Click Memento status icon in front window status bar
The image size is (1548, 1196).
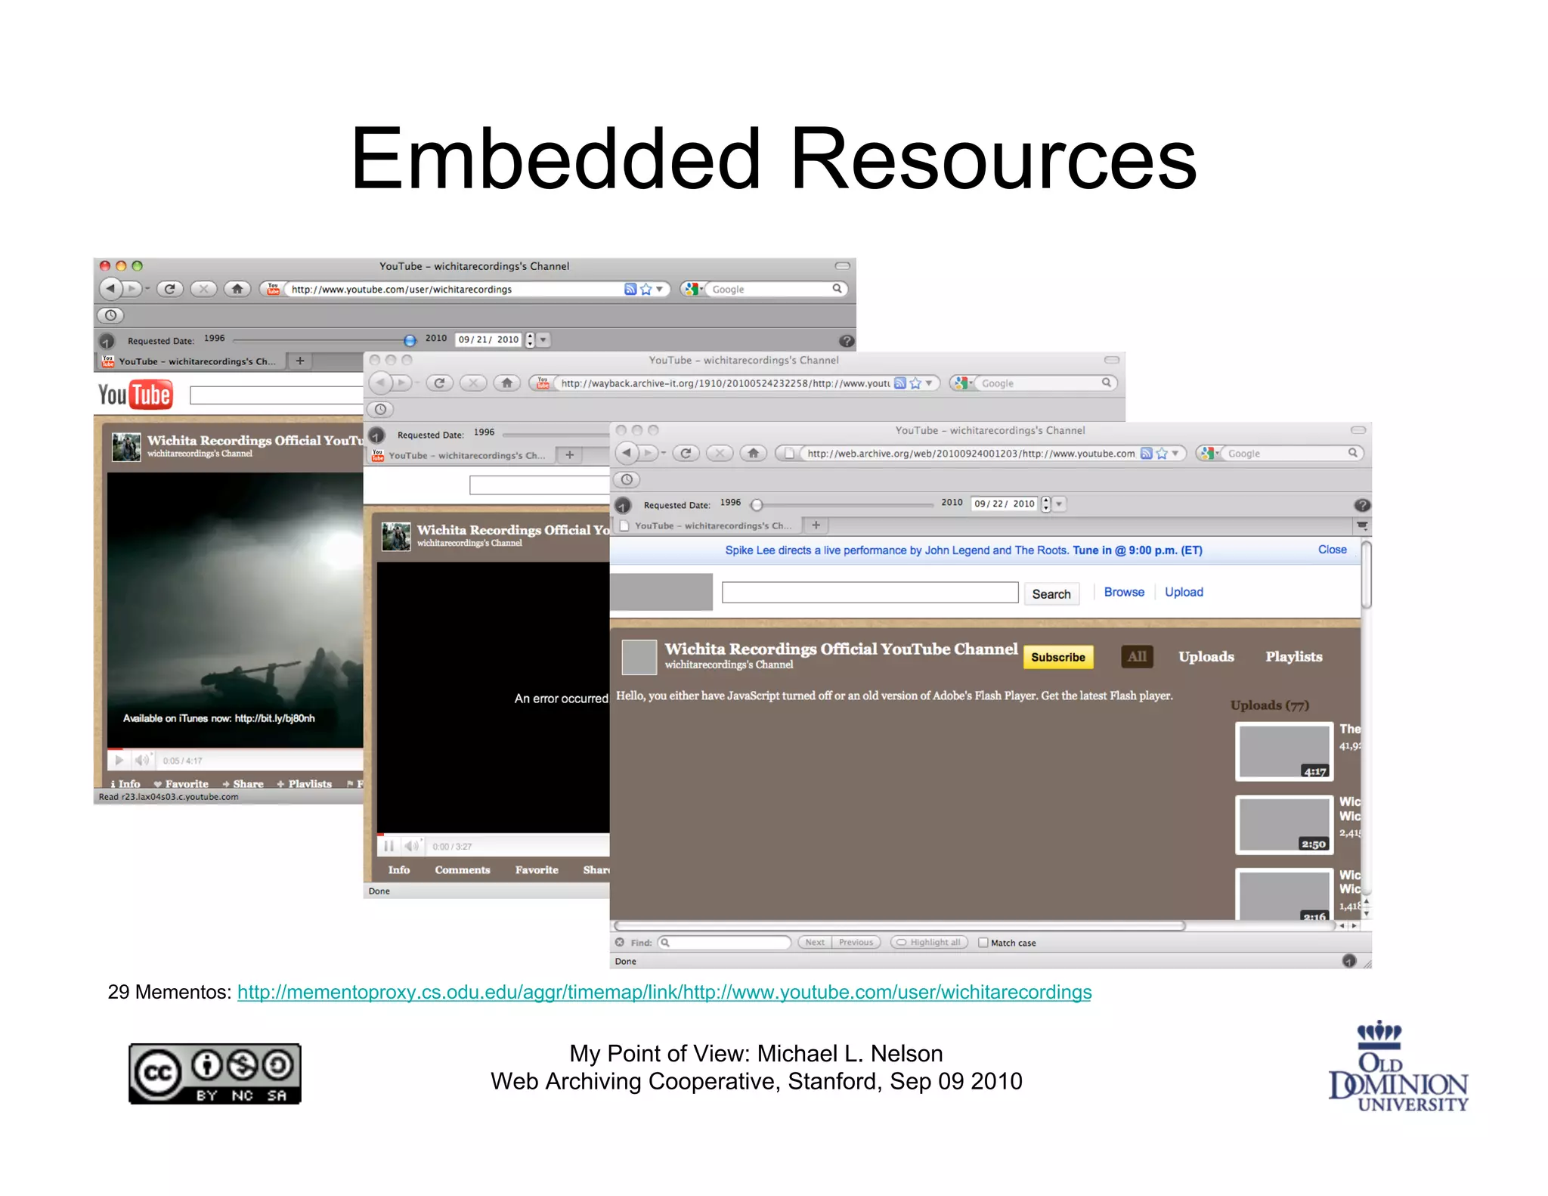(1349, 961)
